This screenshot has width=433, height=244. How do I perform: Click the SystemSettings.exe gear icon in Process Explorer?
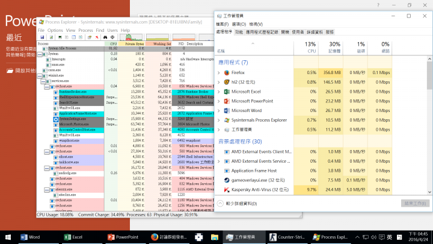(56, 119)
